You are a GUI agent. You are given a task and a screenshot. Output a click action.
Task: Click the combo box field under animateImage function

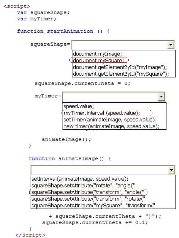click(x=103, y=170)
